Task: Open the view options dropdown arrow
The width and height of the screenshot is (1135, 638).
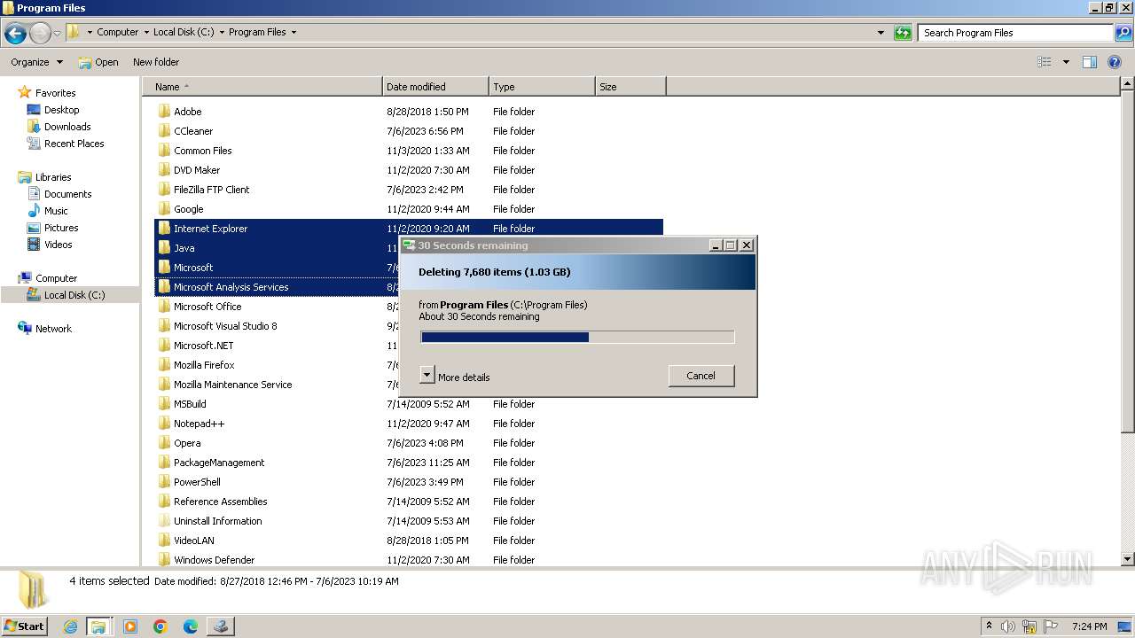Action: tap(1066, 62)
